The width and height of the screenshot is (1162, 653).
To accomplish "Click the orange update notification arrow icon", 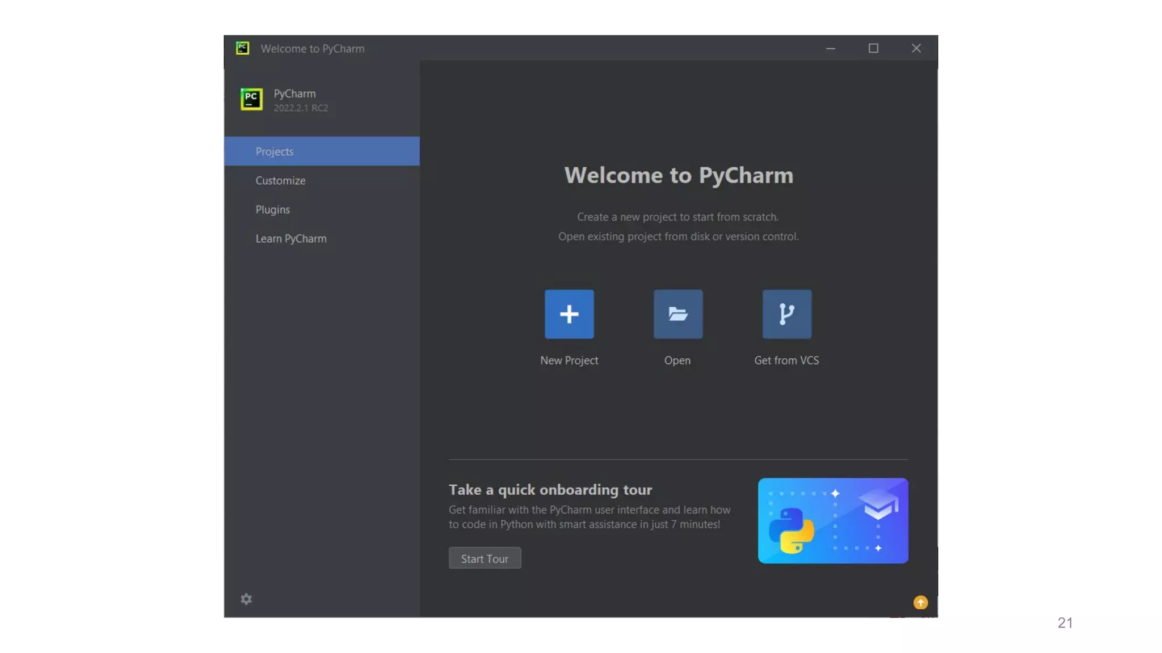I will [x=920, y=603].
